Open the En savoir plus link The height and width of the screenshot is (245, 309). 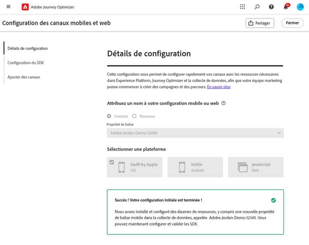(218, 87)
